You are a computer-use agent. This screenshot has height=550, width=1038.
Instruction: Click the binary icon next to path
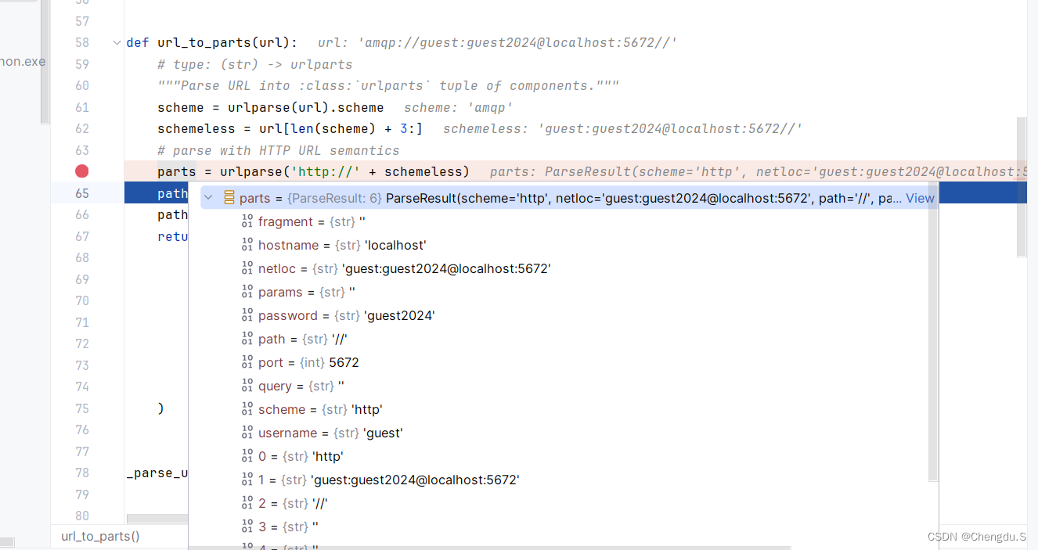click(247, 339)
